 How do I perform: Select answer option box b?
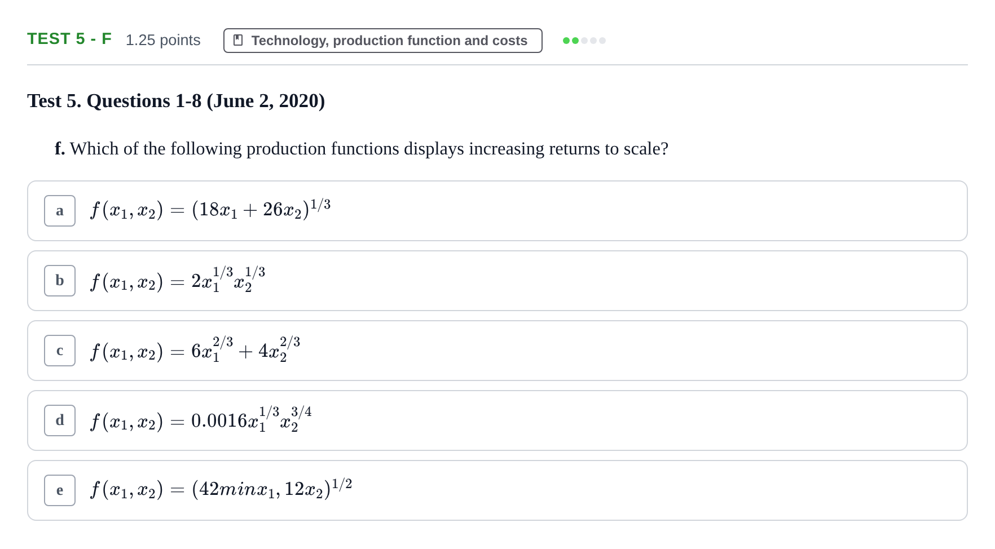[x=60, y=281]
